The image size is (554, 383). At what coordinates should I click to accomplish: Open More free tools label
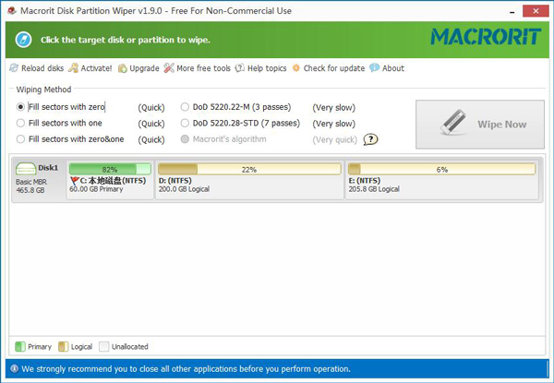tap(203, 68)
